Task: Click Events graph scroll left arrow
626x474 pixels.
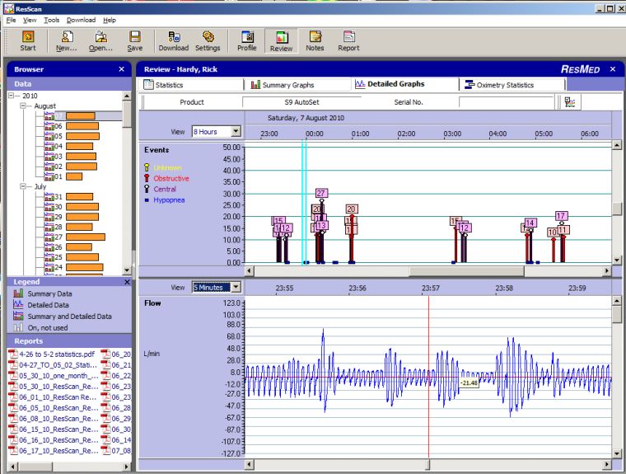Action: coord(249,271)
